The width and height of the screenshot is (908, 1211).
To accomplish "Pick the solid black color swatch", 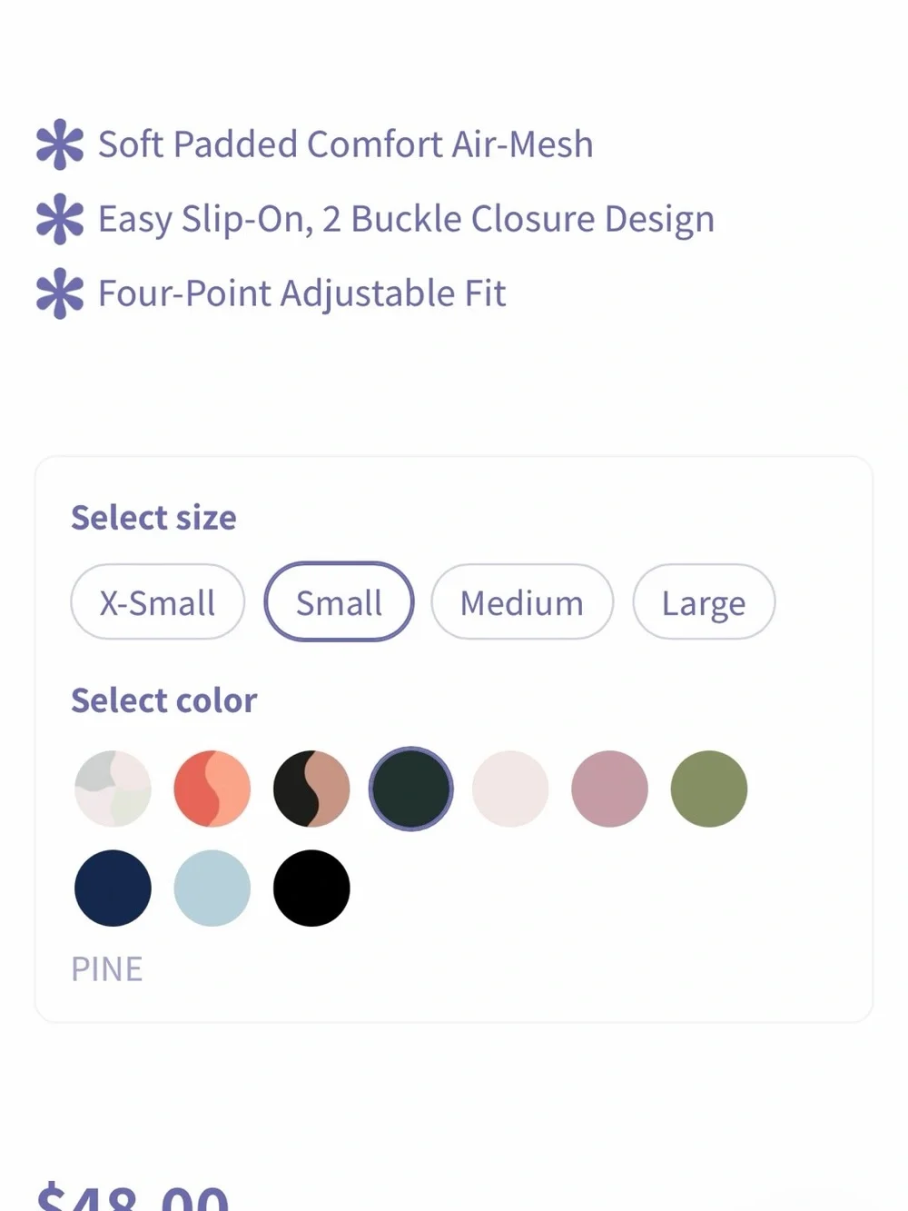I will point(311,888).
